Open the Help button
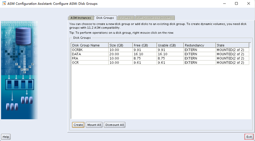Image resolution: width=255 pixels, height=141 pixels. click(6, 137)
